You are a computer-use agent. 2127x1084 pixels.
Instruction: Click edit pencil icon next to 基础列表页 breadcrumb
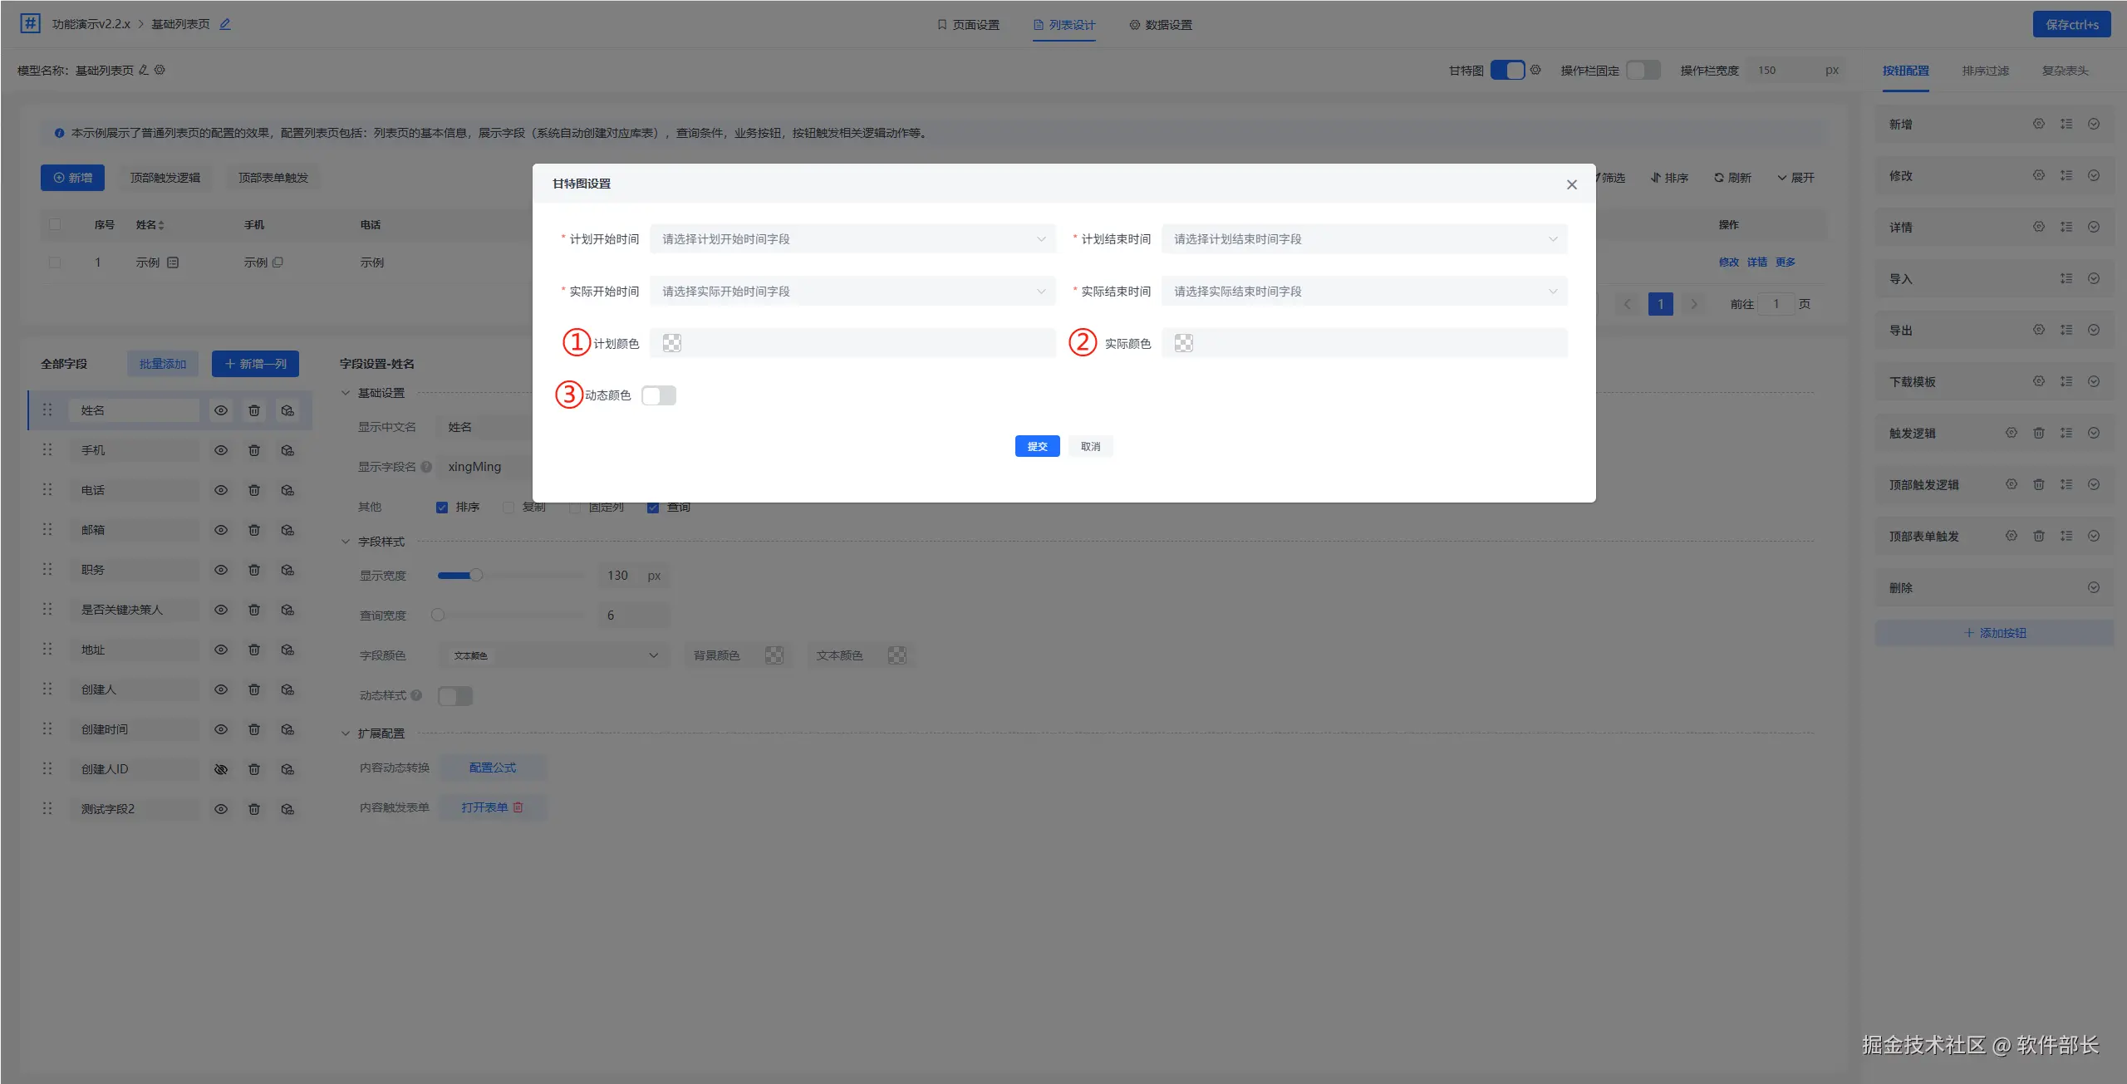[225, 24]
